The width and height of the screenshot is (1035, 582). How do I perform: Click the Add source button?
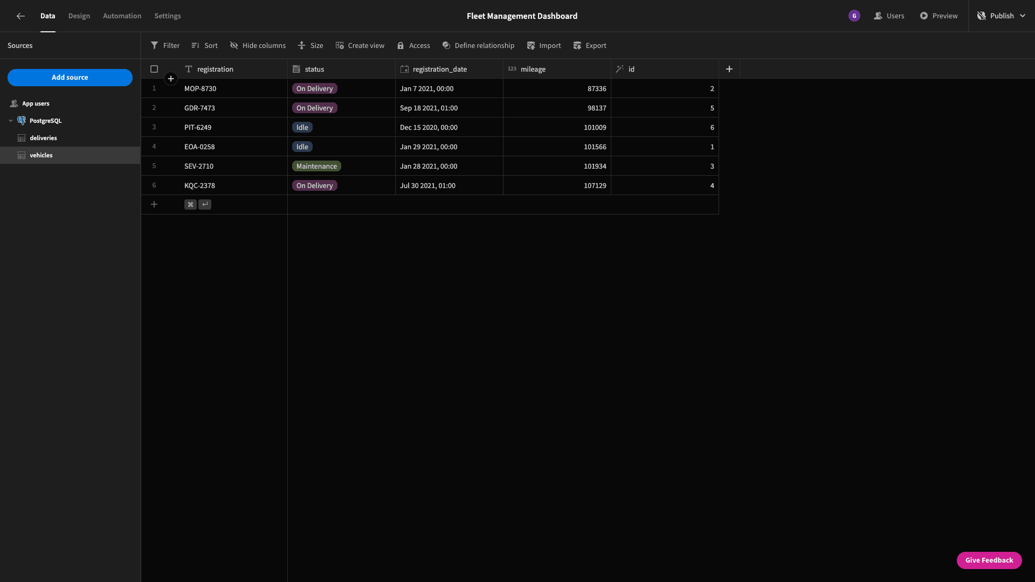click(70, 78)
